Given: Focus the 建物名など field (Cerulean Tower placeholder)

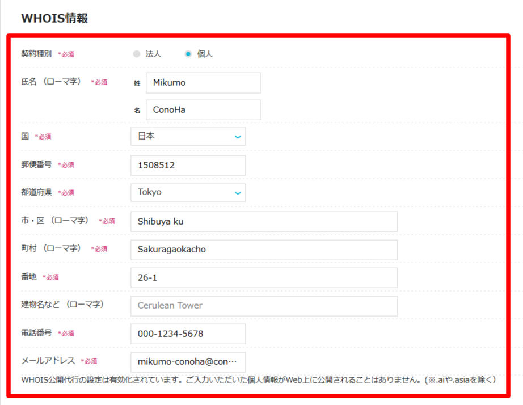Looking at the screenshot, I should (x=264, y=306).
